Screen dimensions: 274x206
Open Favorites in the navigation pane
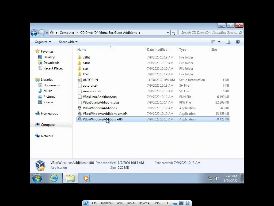click(x=47, y=51)
